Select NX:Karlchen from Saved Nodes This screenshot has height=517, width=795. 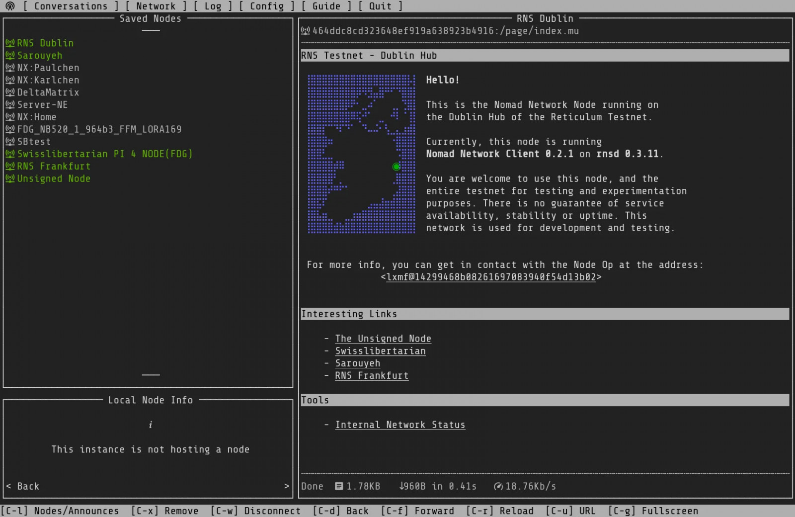(48, 80)
